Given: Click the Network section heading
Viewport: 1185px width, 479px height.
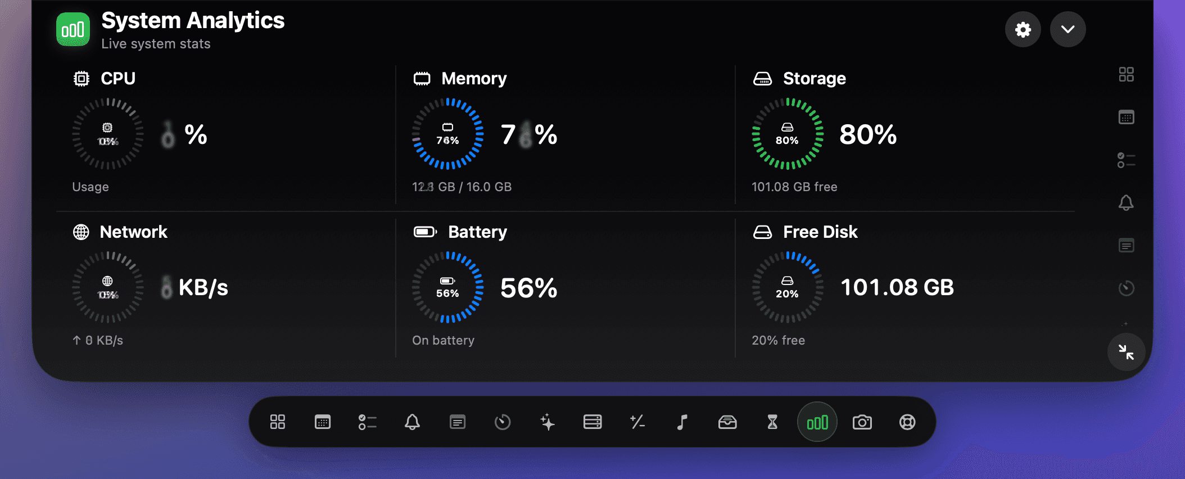Looking at the screenshot, I should (x=133, y=232).
